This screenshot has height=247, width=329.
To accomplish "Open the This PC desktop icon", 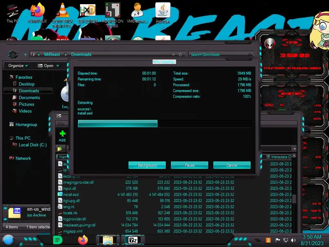I will [x=13, y=13].
